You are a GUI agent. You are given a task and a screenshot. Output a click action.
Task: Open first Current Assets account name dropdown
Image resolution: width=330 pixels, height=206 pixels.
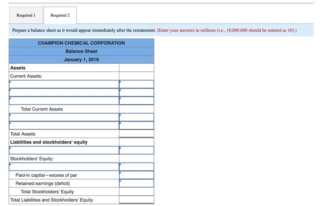64,84
